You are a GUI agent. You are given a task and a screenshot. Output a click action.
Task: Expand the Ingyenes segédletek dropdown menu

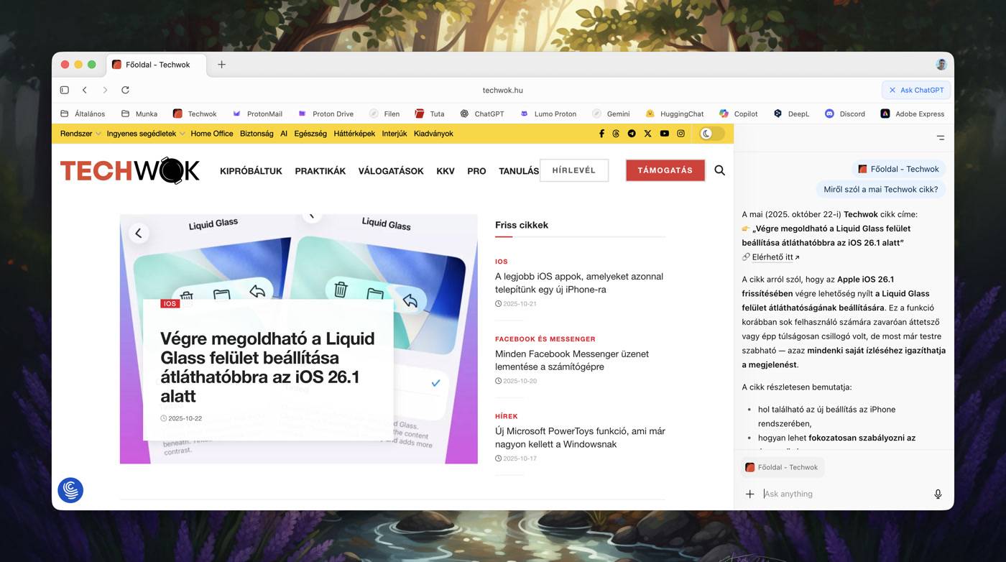pos(146,134)
